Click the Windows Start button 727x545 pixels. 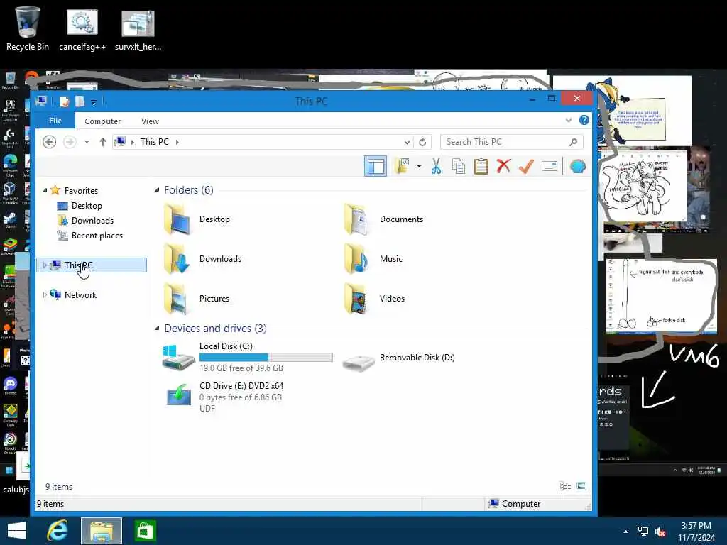click(17, 531)
